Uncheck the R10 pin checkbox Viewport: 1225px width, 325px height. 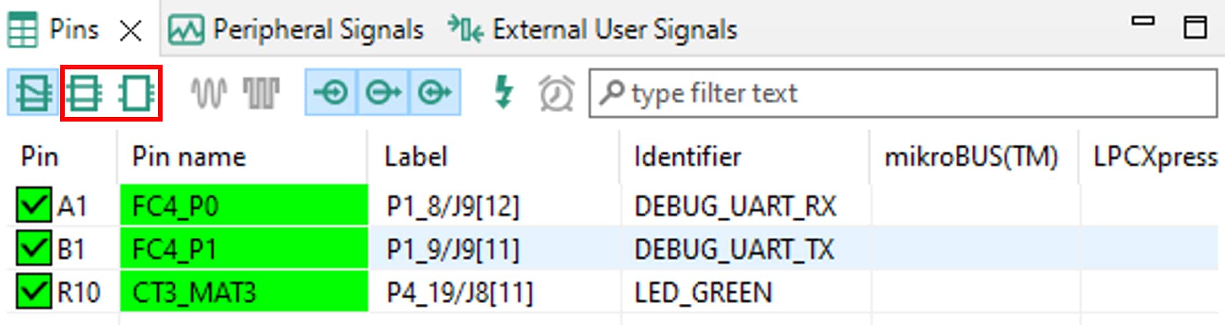click(33, 292)
